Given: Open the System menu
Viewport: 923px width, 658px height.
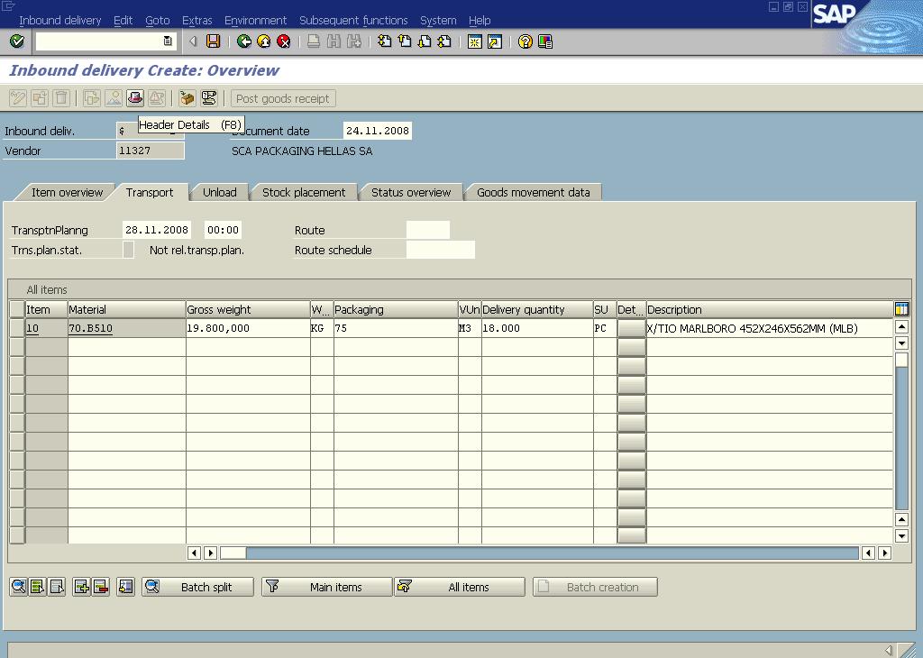Looking at the screenshot, I should [x=438, y=20].
